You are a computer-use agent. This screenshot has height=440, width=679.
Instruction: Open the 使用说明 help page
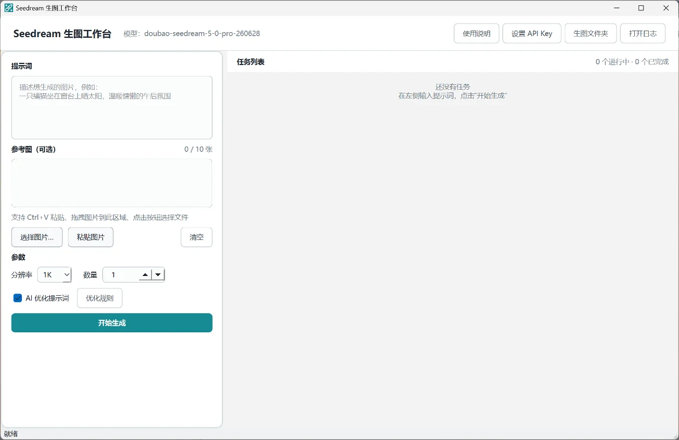pos(476,33)
